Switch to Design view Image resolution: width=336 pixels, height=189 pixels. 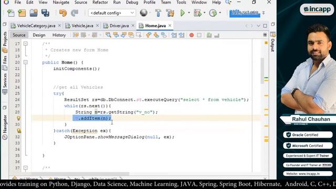pyautogui.click(x=39, y=35)
